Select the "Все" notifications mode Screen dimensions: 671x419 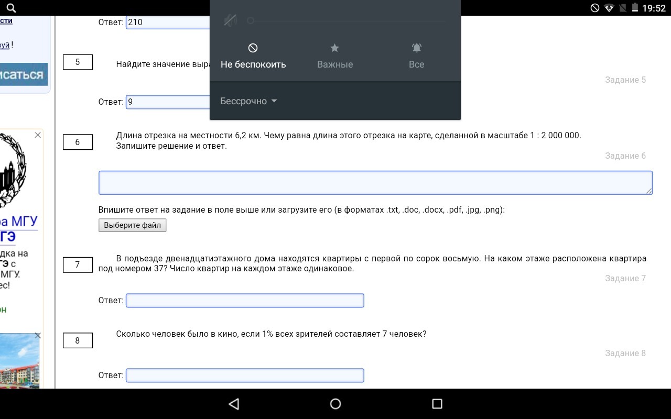tap(416, 56)
